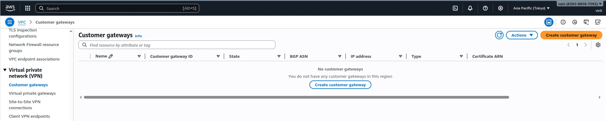This screenshot has width=606, height=121.
Task: Open the Actions dropdown
Action: pyautogui.click(x=522, y=35)
